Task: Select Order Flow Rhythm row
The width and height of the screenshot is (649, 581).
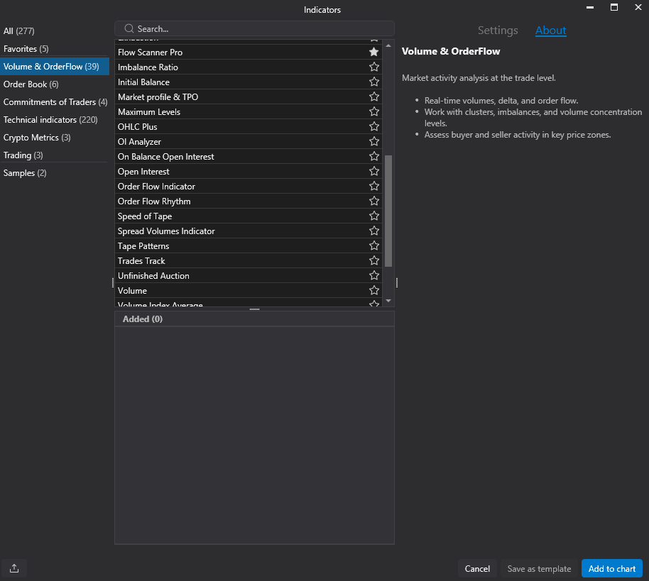Action: 249,201
